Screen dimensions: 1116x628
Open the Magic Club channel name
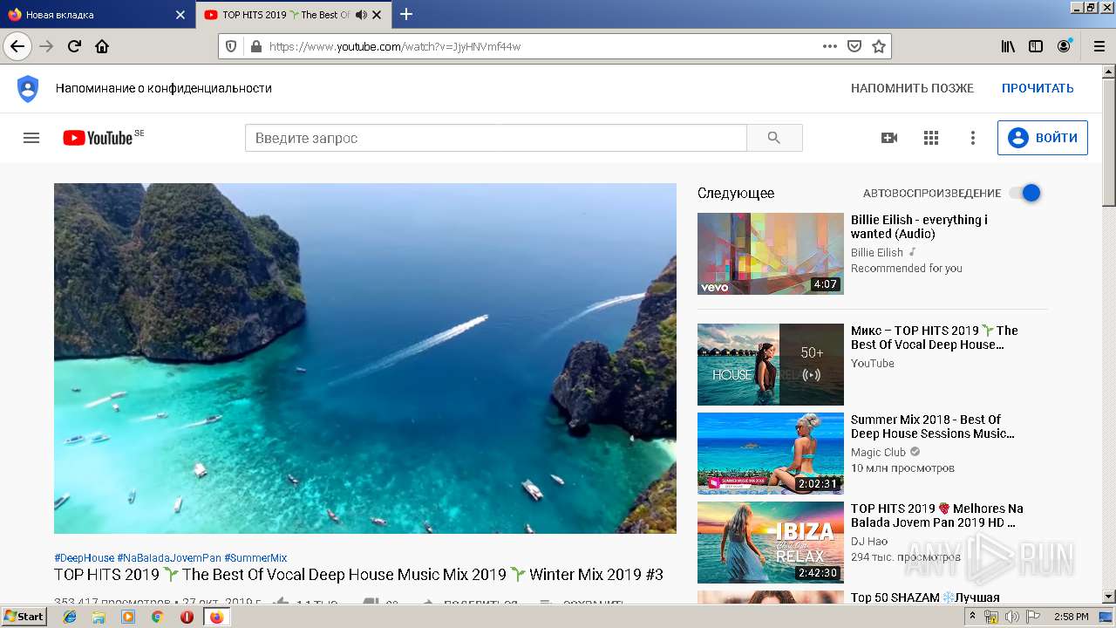pyautogui.click(x=878, y=452)
